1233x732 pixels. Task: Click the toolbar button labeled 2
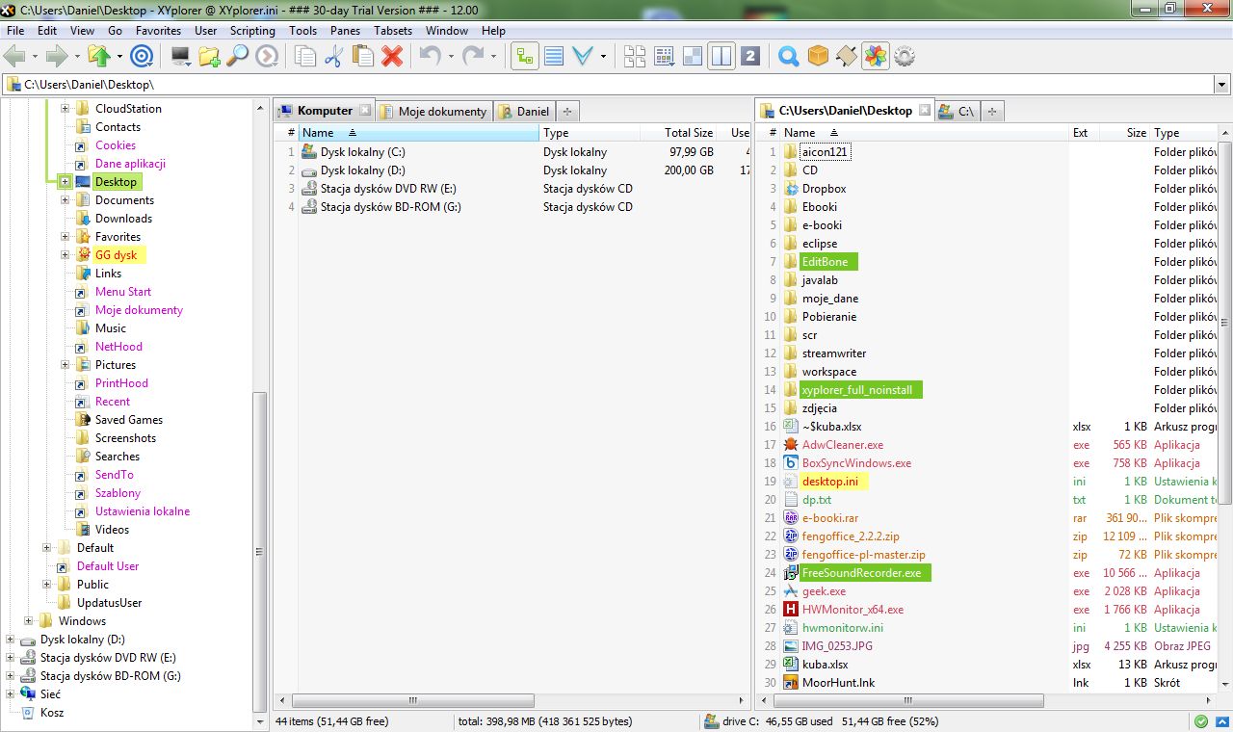coord(751,56)
